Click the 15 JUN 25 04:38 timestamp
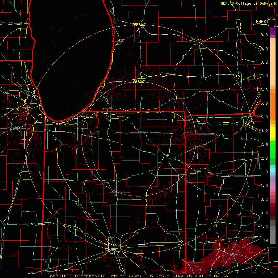The width and height of the screenshot is (278, 278). coord(207,276)
